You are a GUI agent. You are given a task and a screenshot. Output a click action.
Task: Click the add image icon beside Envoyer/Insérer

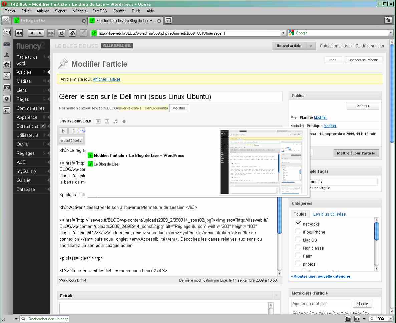[98, 121]
